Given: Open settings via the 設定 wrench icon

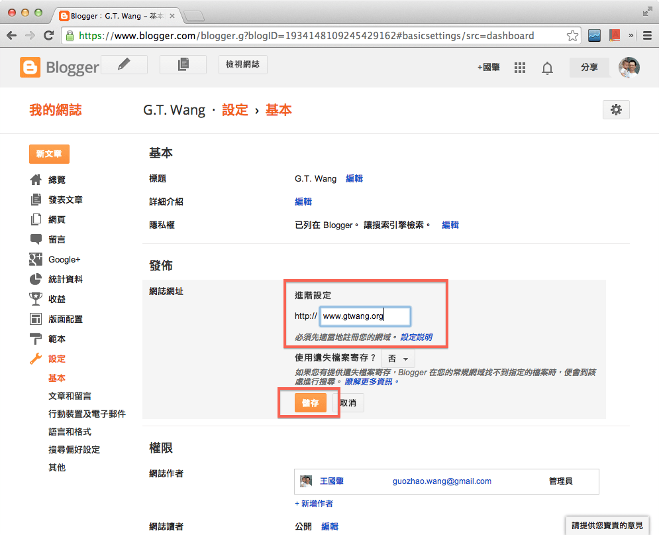Looking at the screenshot, I should click(34, 359).
